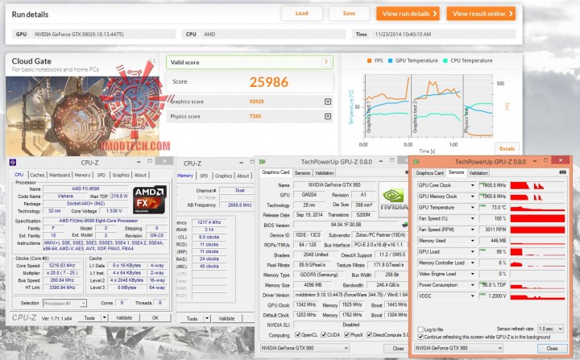The width and height of the screenshot is (580, 360).
Task: Open the GPU Core Clock sensor dropdown
Action: click(472, 185)
